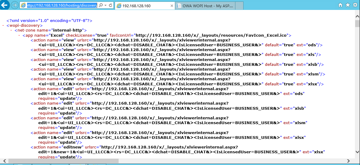Click ext "xlsm" in the view action
Screen dimensions: 360x165
[313, 74]
